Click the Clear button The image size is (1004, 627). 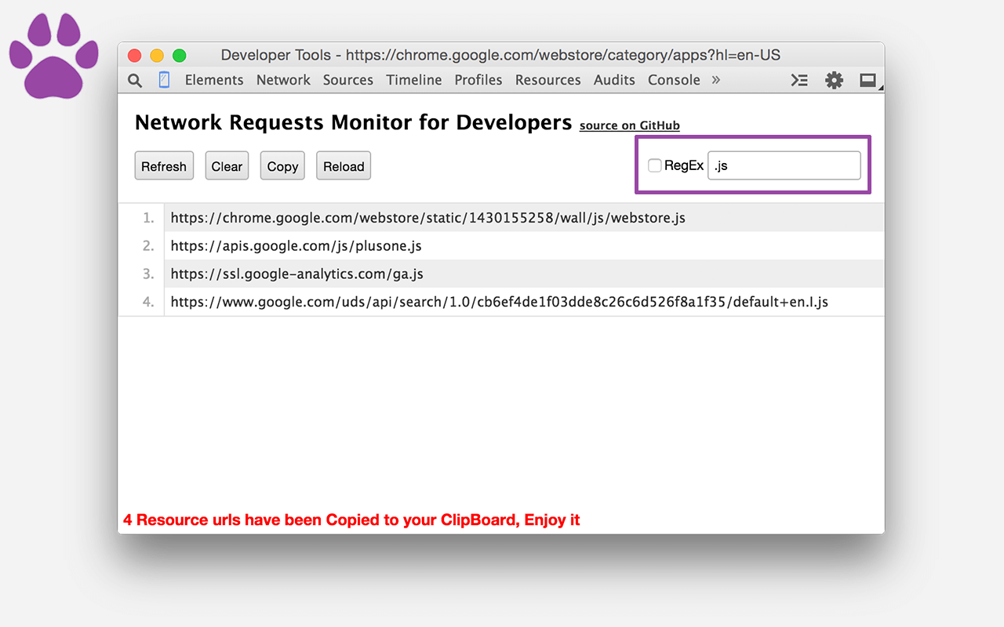click(x=227, y=166)
